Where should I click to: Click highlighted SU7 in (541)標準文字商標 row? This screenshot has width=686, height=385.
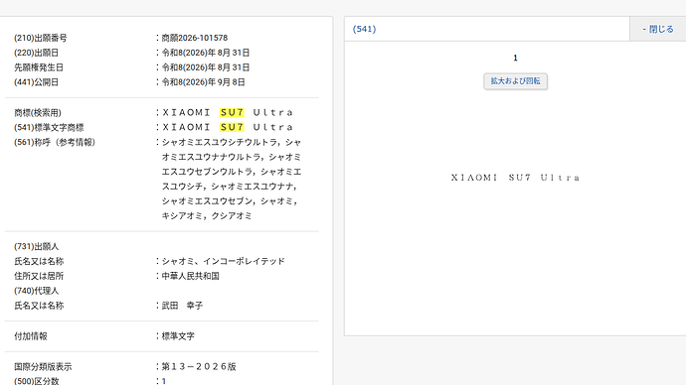tap(232, 127)
